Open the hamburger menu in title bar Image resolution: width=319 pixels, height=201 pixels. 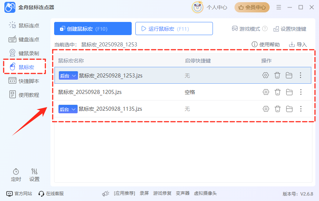click(279, 7)
